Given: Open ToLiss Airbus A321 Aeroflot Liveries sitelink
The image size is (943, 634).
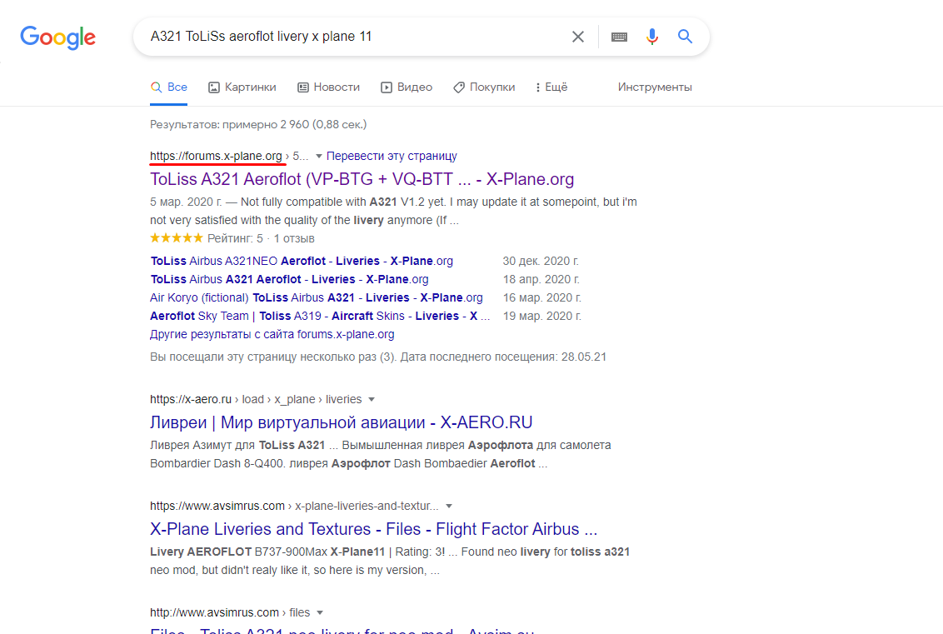Looking at the screenshot, I should (x=289, y=279).
